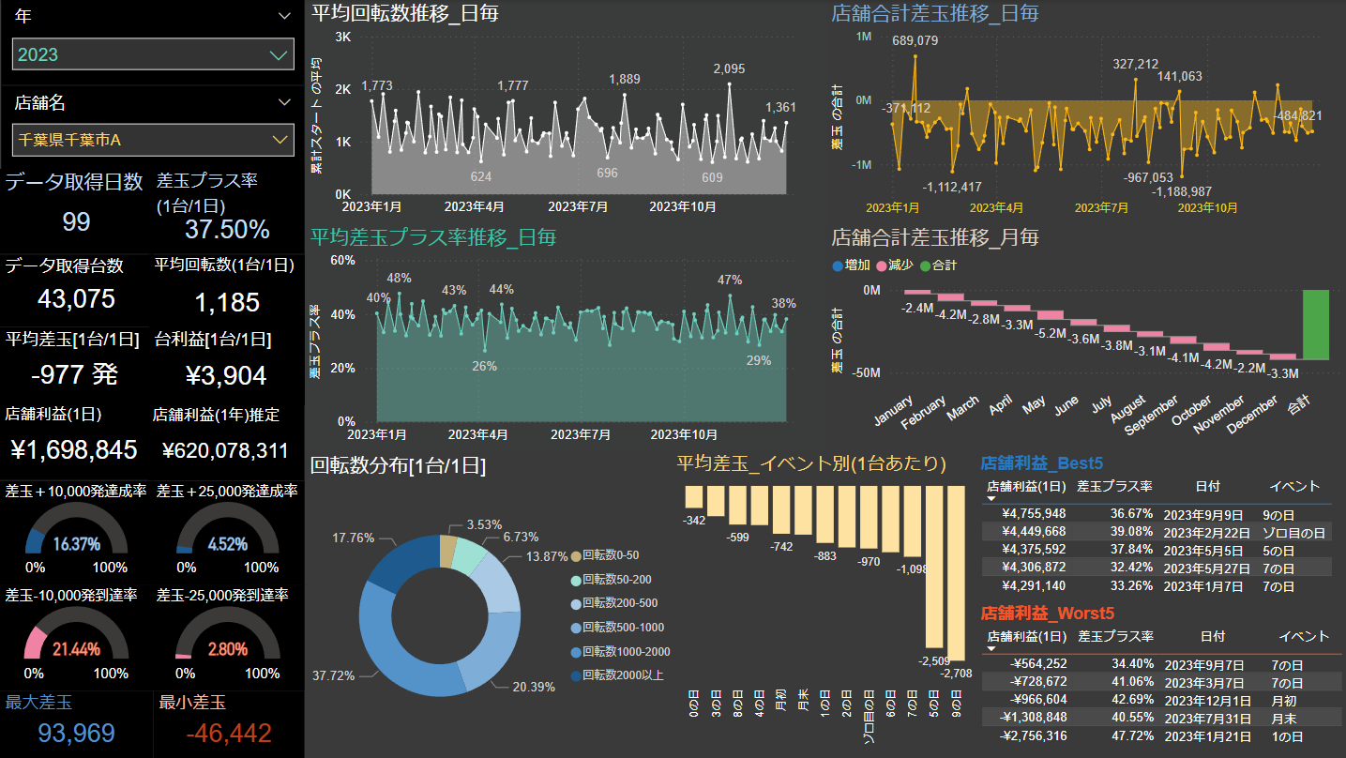
Task: Click the blue 増加 legend marker
Action: coord(838,265)
